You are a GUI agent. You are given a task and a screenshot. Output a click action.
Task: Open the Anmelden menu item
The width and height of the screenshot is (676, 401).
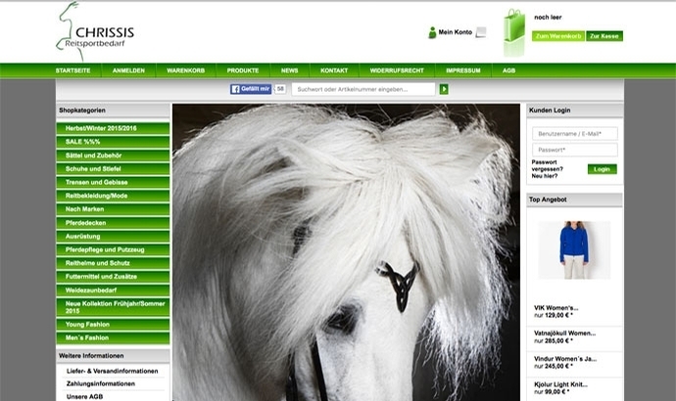coord(128,70)
